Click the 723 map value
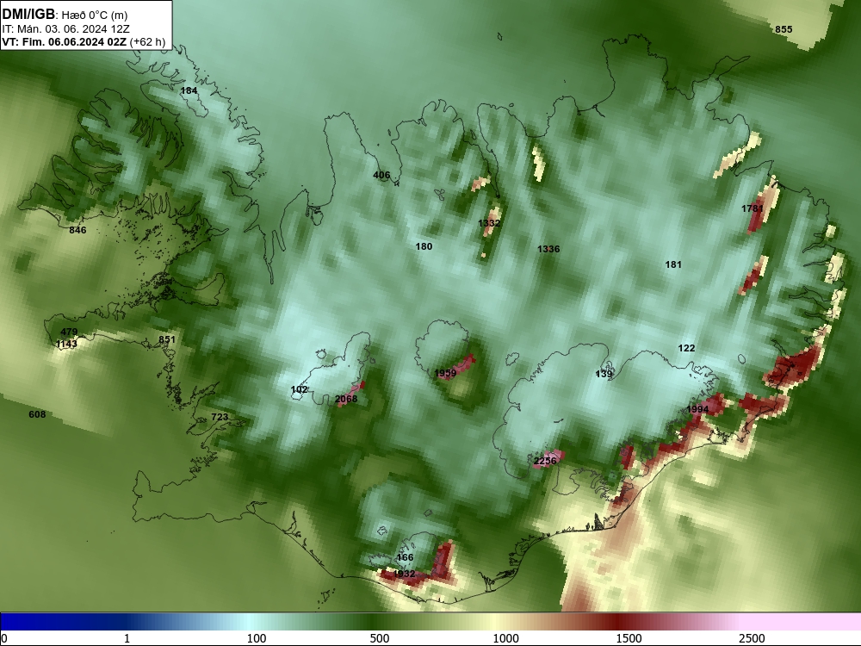This screenshot has width=861, height=646. point(220,418)
